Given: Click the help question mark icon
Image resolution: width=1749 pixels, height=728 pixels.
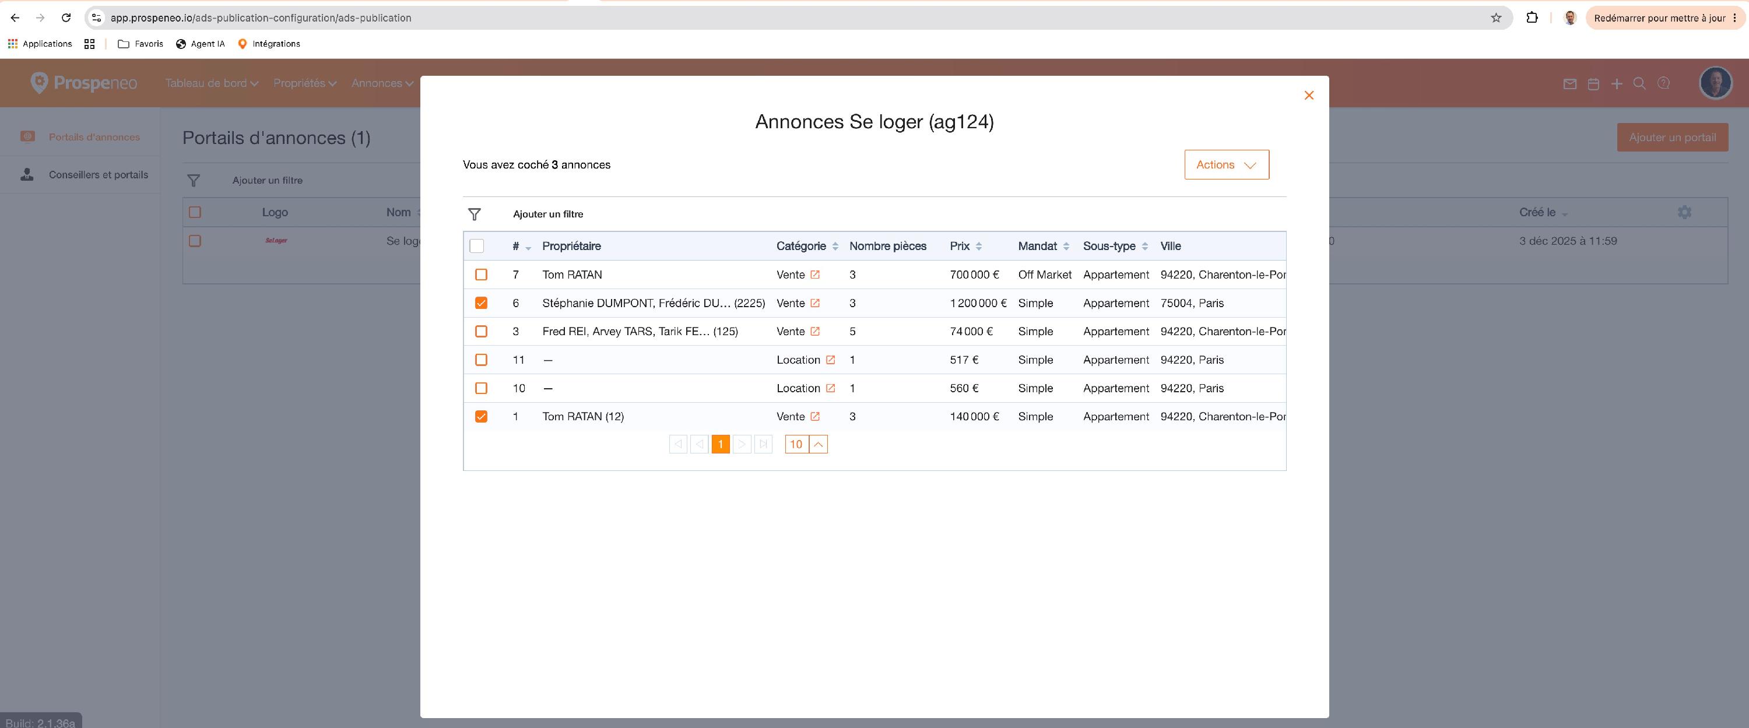Looking at the screenshot, I should click(x=1663, y=83).
